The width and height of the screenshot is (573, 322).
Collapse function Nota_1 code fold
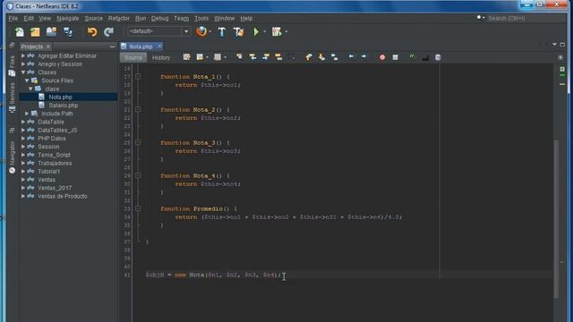coord(138,77)
